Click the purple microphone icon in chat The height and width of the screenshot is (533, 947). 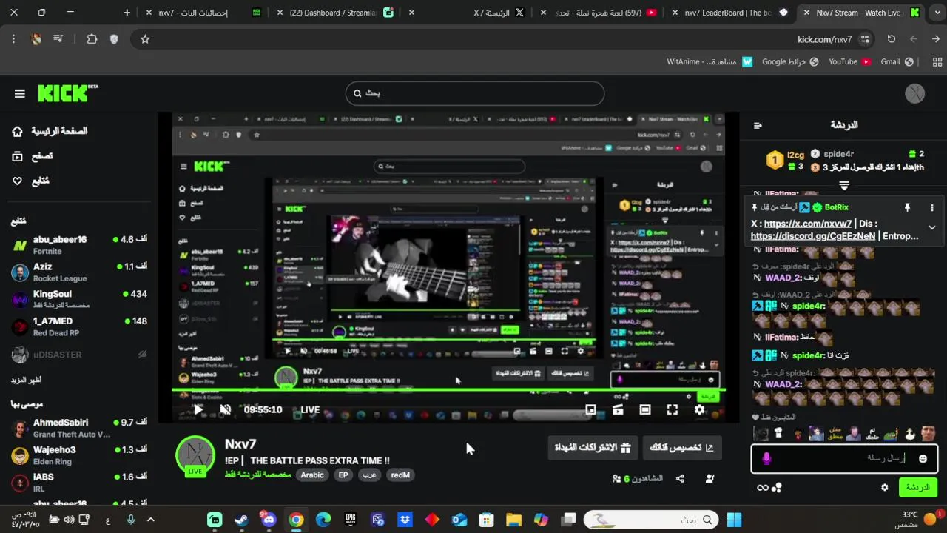click(766, 459)
